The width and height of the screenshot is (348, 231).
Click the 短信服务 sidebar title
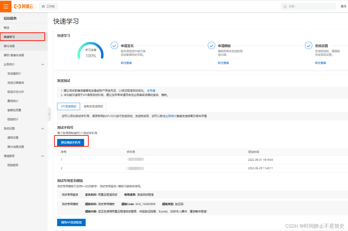(10, 18)
